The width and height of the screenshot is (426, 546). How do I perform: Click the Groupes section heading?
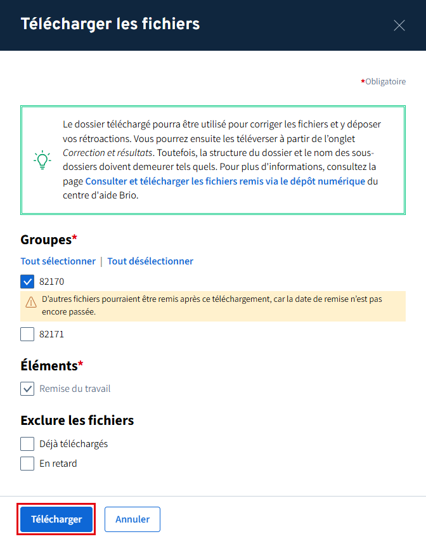(x=46, y=240)
